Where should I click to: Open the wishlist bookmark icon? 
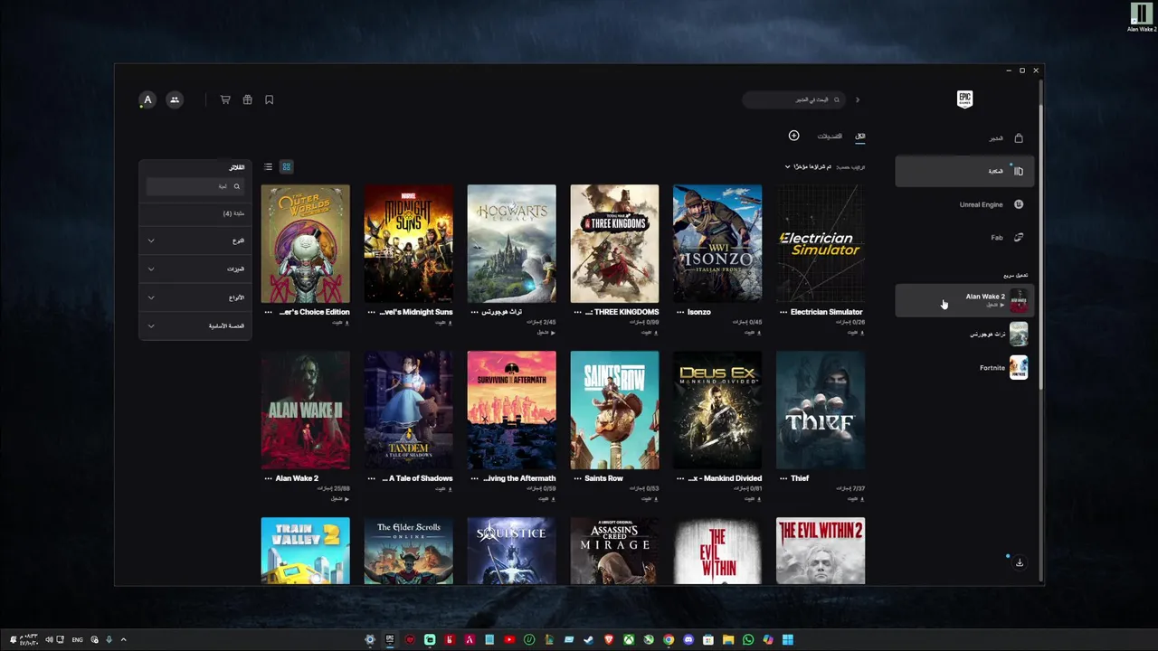269,100
